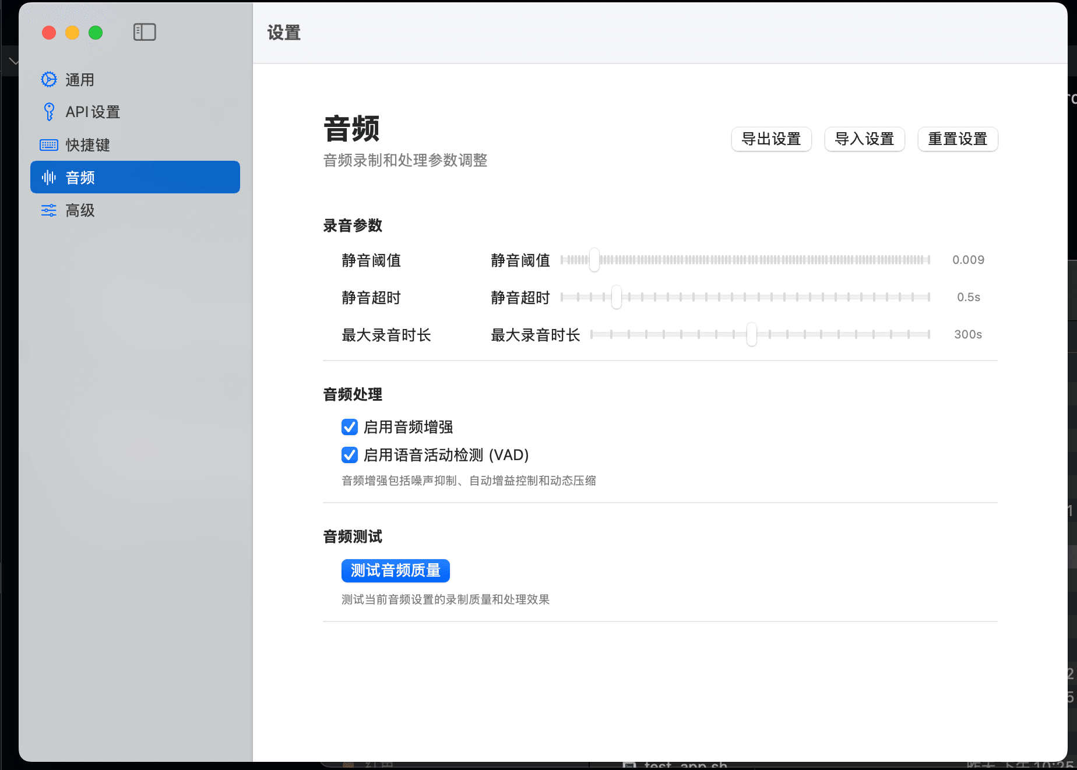Click the key icon beside API设置
This screenshot has height=770, width=1077.
[49, 112]
